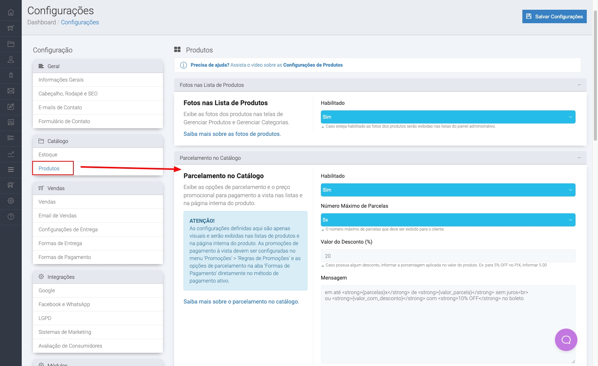Screen dimensions: 598x366
Task: Open Habilitado dropdown under Parcelamento no Catálogo
Action: [448, 190]
